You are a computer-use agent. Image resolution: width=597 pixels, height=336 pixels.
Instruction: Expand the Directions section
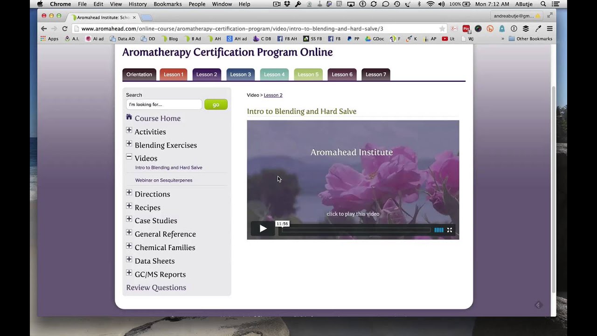click(x=129, y=192)
